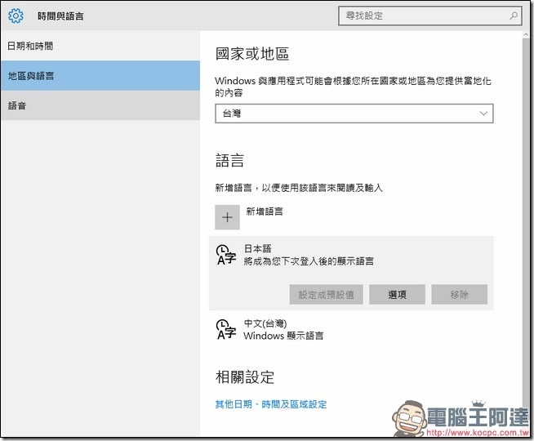Click the 國家或地區 section heading
The image size is (534, 441).
click(252, 54)
